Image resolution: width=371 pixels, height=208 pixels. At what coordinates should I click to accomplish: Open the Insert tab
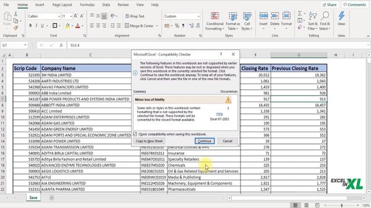coord(39,5)
